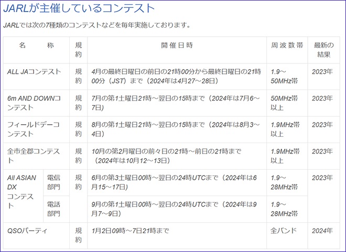Click the 名称 column header

tap(36, 50)
